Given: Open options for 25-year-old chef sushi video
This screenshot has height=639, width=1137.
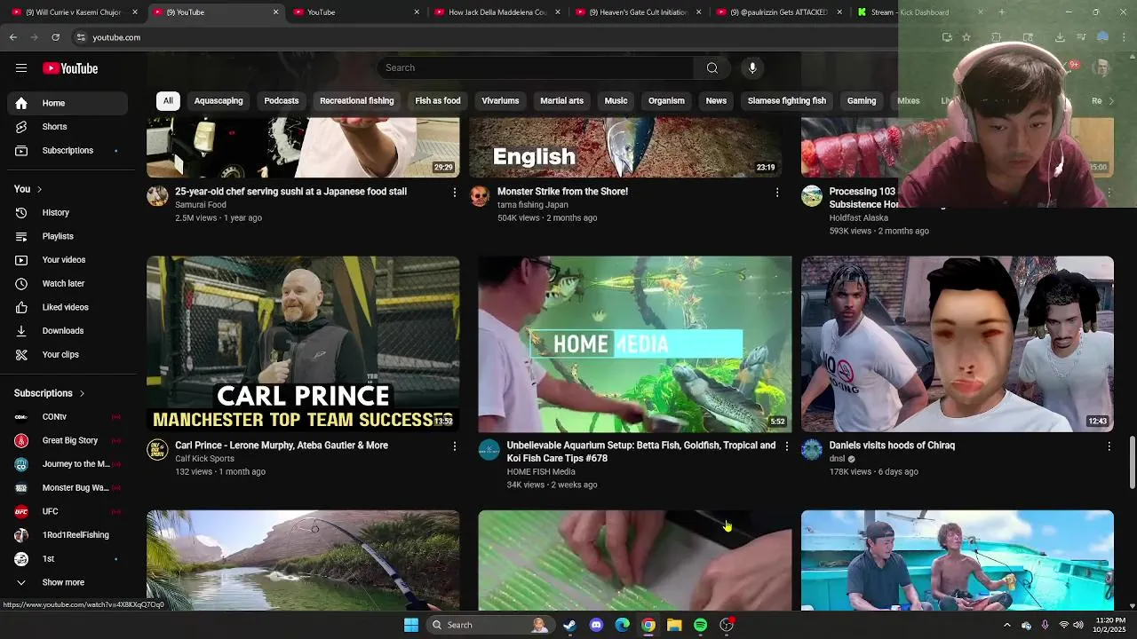Looking at the screenshot, I should [x=455, y=193].
